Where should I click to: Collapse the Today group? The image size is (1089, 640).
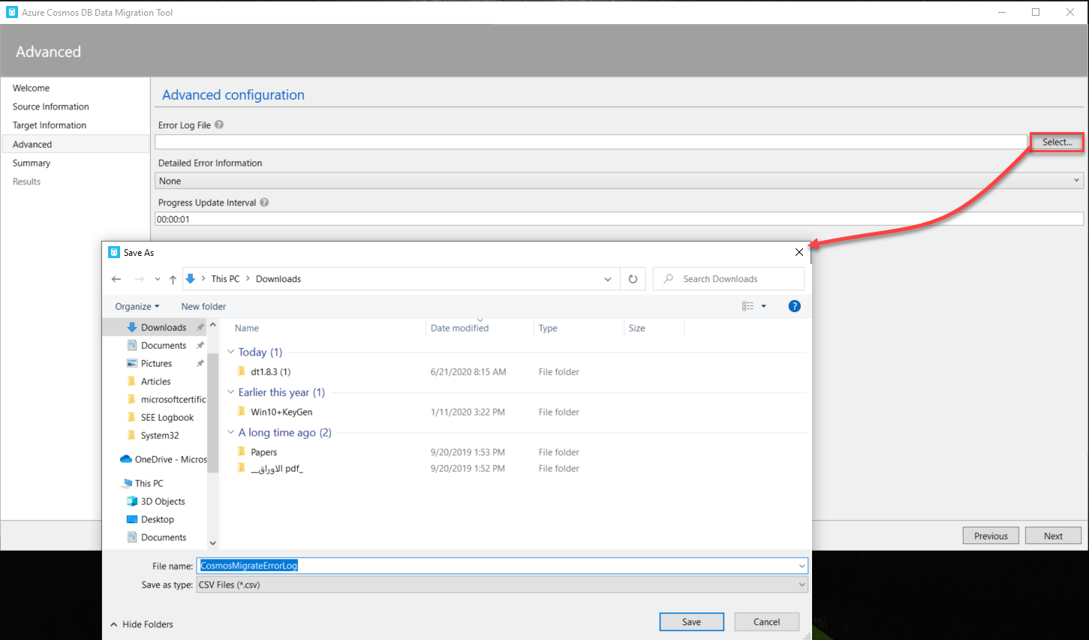tap(231, 352)
